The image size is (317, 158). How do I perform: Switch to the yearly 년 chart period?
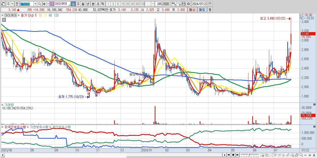(88, 4)
